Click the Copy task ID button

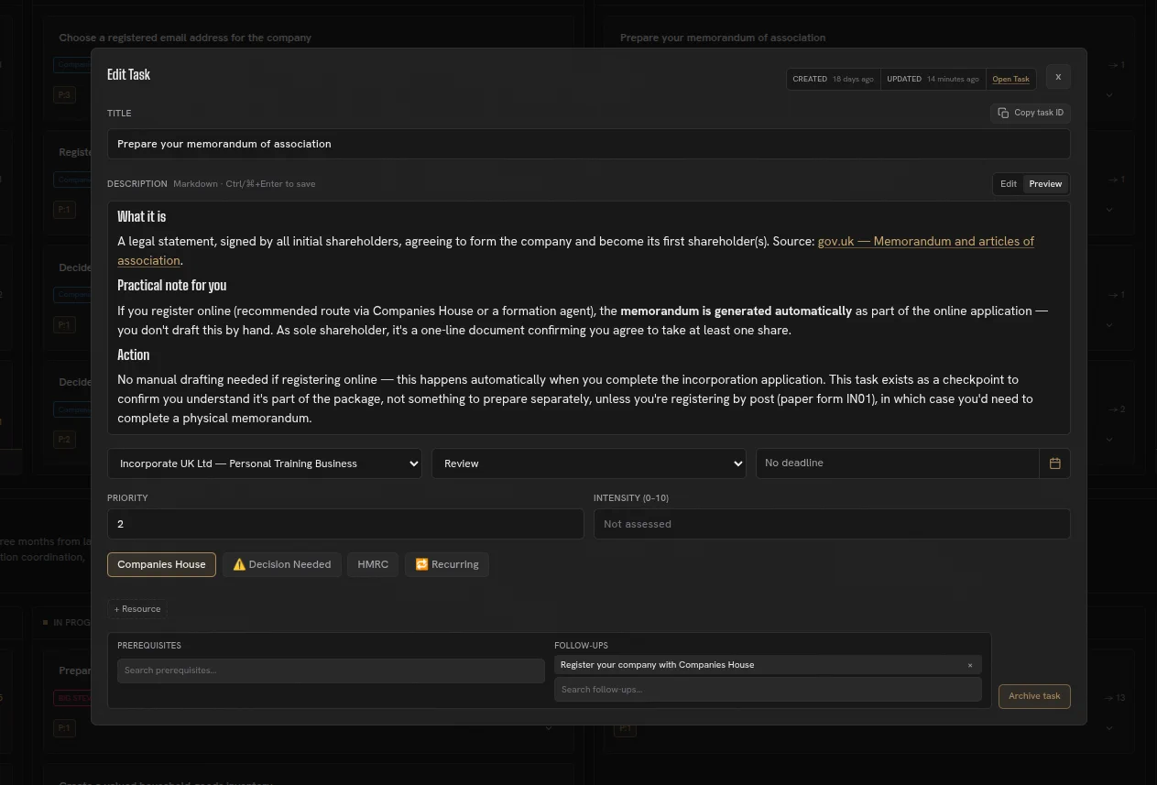click(x=1031, y=113)
